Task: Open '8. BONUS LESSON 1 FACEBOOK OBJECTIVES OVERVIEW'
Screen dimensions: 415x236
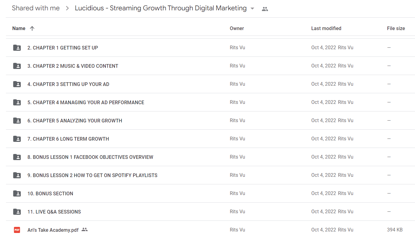Action: tap(90, 157)
